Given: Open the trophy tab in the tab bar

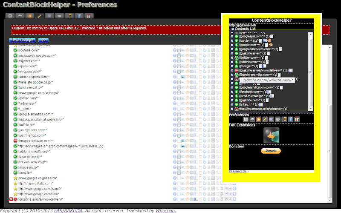Looking at the screenshot, I should tap(69, 16).
